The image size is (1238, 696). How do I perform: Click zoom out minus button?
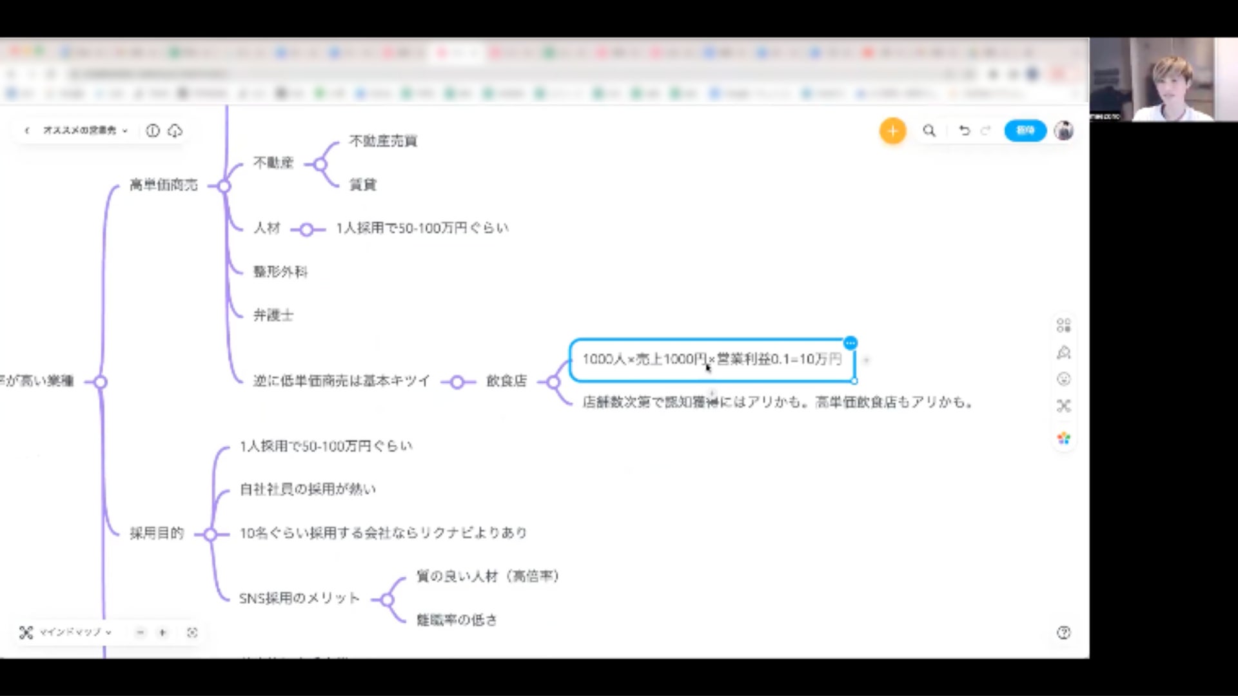click(141, 633)
